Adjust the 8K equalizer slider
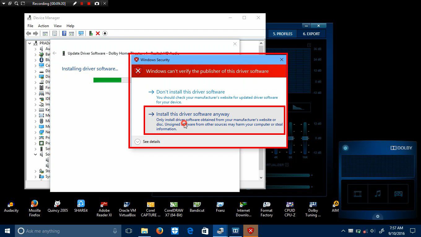The height and width of the screenshot is (237, 421). coord(290,138)
